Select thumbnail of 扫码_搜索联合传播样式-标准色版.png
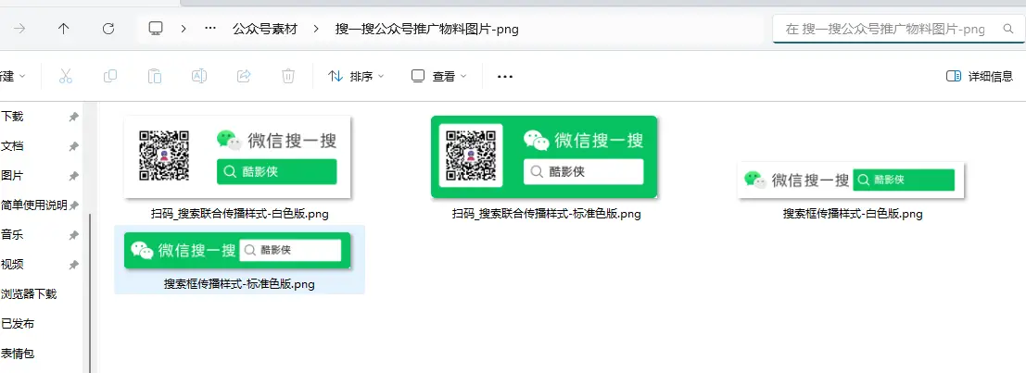The image size is (1026, 373). (544, 156)
